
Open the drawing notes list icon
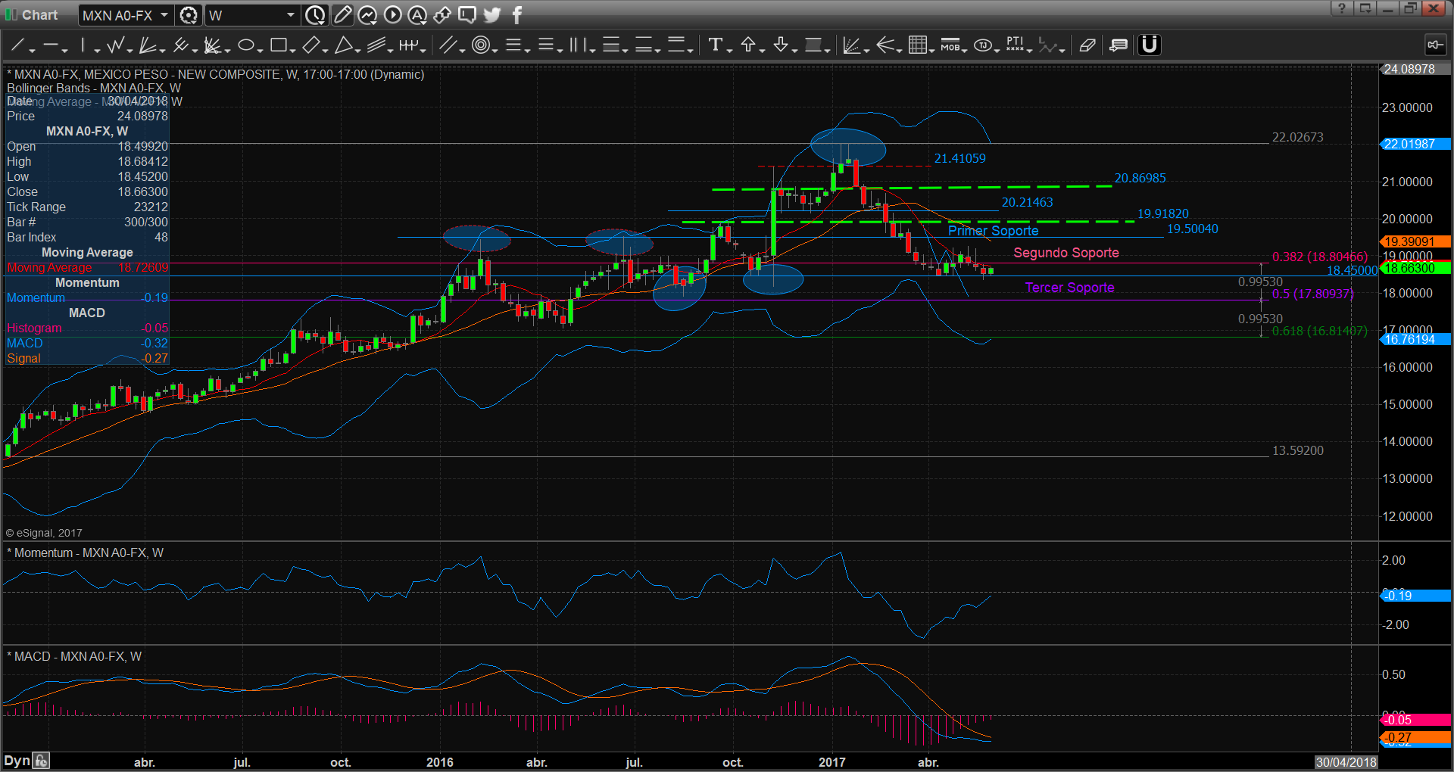coord(1119,45)
